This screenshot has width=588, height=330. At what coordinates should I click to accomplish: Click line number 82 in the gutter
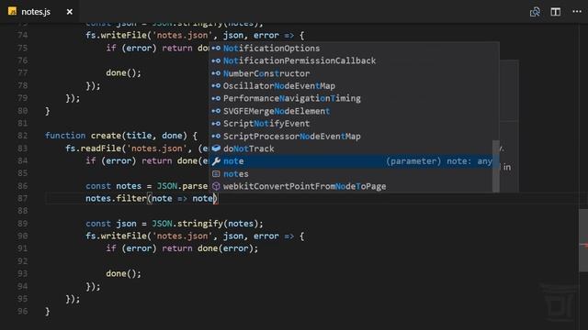coord(22,136)
